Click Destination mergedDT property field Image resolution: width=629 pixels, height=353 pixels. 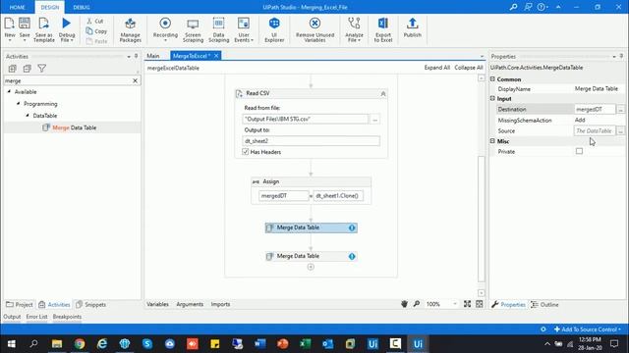595,109
